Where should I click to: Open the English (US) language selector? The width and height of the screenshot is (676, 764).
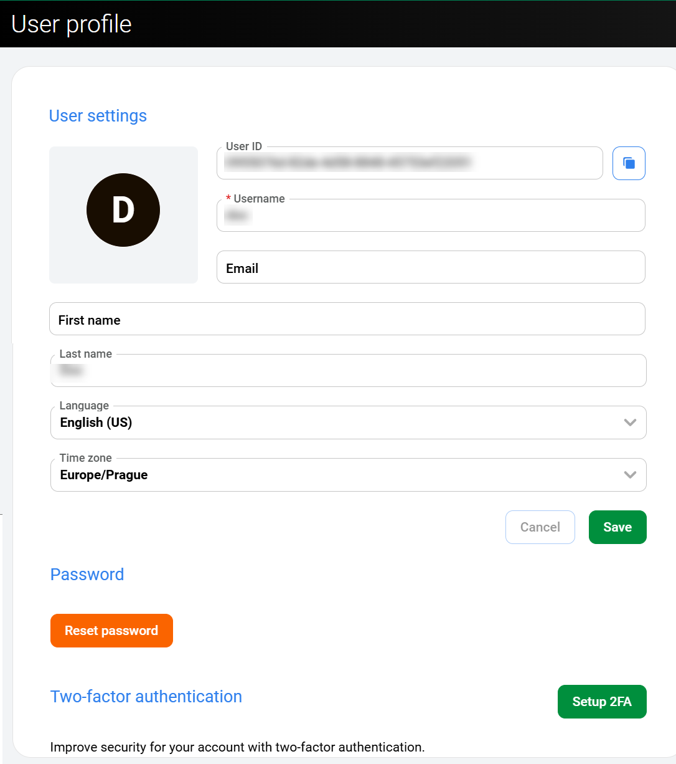point(336,423)
